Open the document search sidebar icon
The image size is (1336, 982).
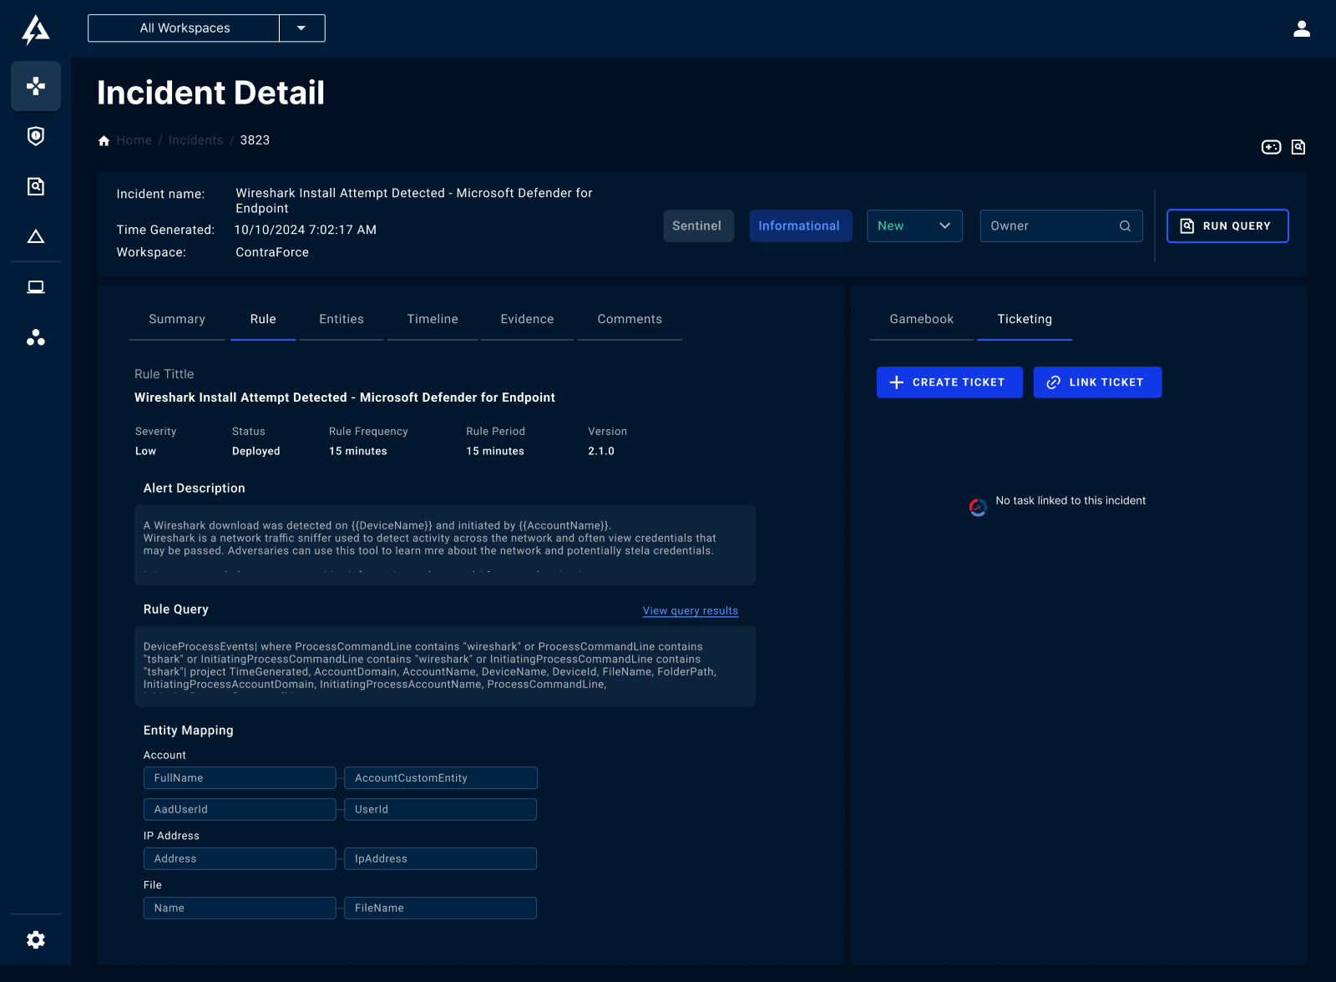[x=36, y=186]
